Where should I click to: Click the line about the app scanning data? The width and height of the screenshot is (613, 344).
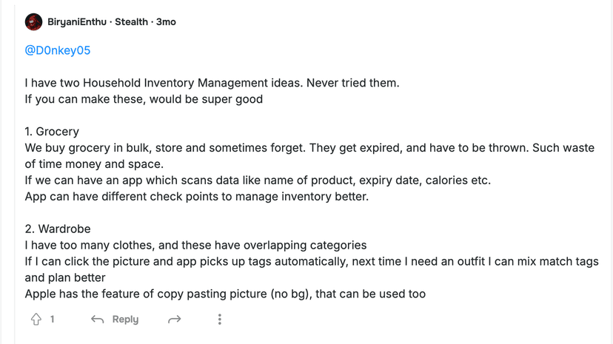tap(258, 180)
